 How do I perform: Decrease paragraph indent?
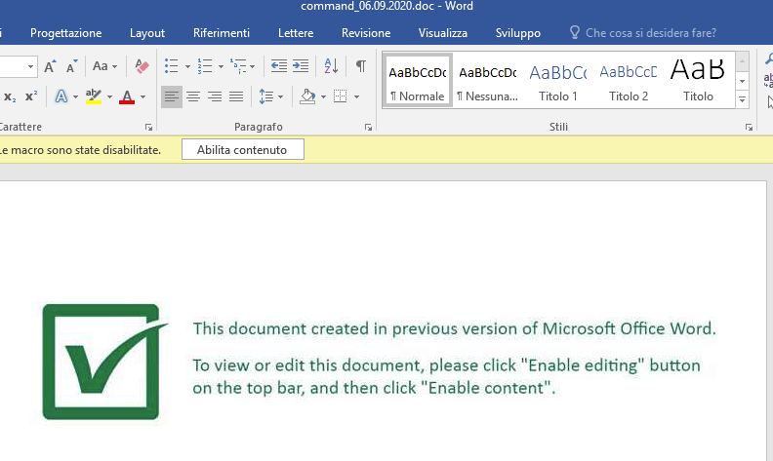tap(278, 66)
